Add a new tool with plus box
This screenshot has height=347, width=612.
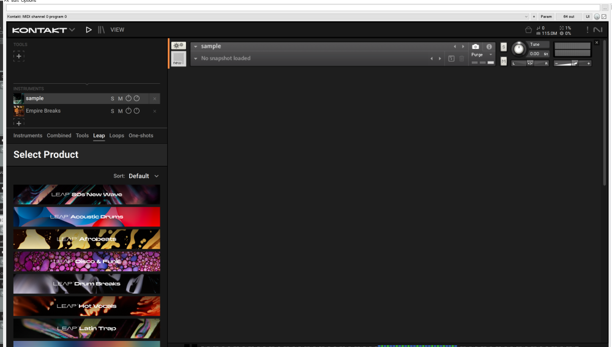click(x=19, y=56)
